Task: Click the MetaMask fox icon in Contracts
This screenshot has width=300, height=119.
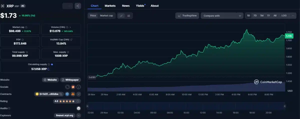Action: (73, 94)
